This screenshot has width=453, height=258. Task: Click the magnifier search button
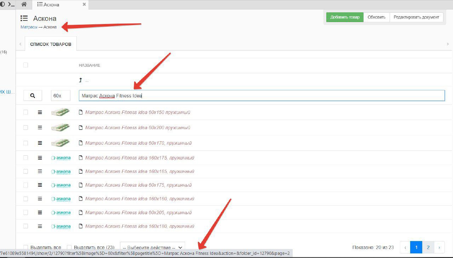point(33,96)
